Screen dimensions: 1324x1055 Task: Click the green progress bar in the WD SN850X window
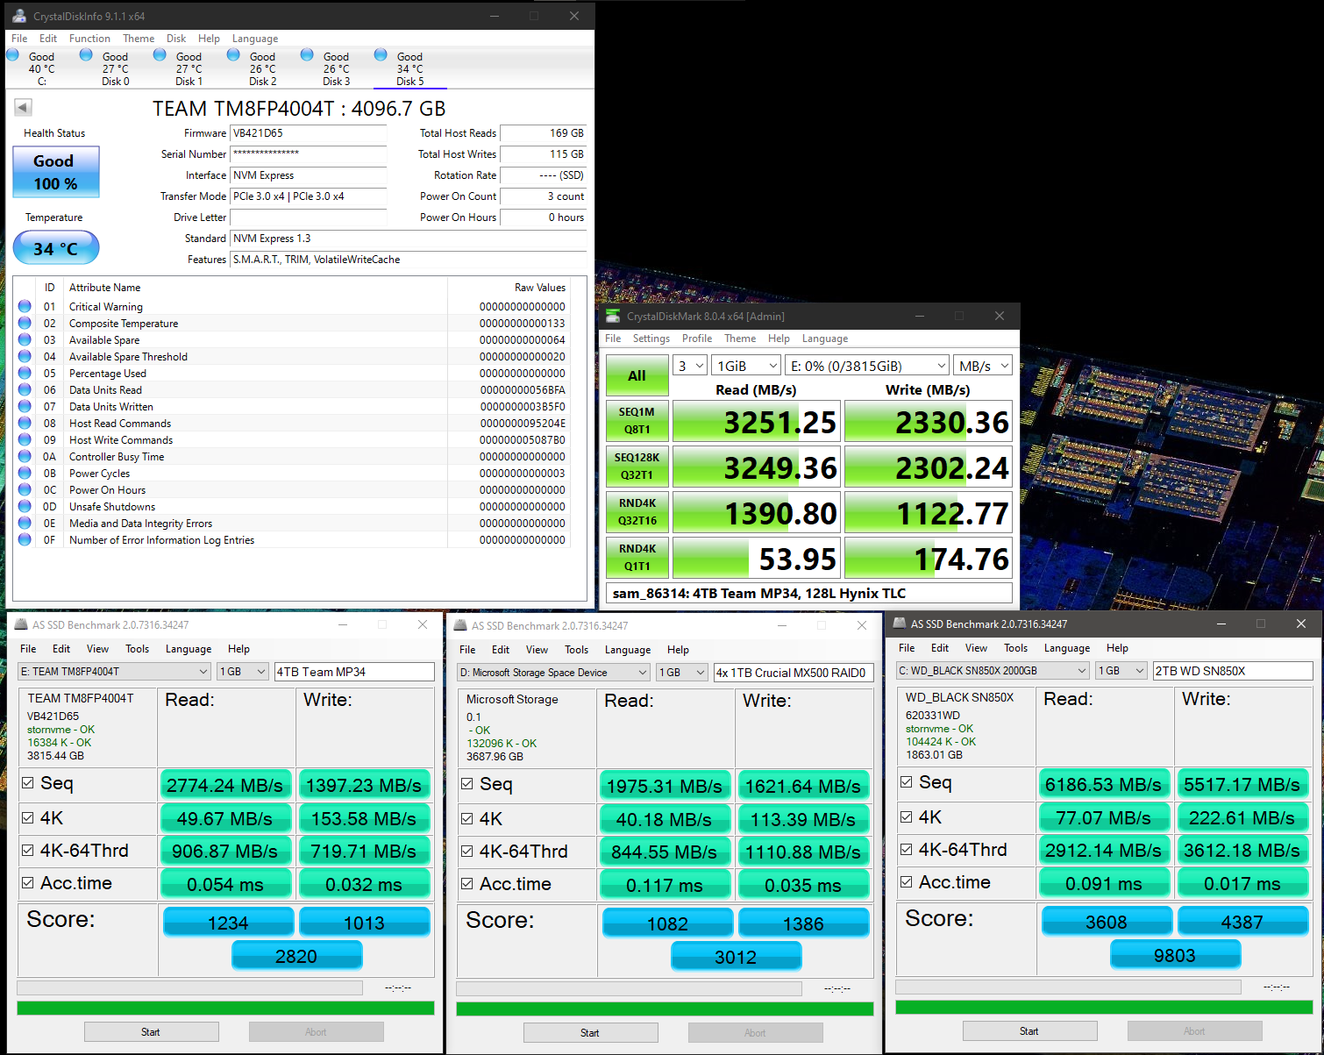[x=1104, y=1008]
